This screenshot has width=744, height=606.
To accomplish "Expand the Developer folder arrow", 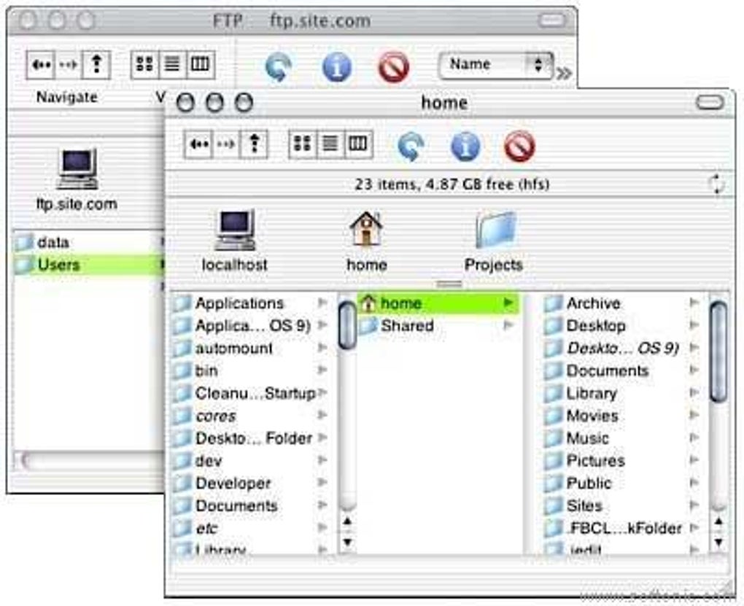I will (x=322, y=483).
